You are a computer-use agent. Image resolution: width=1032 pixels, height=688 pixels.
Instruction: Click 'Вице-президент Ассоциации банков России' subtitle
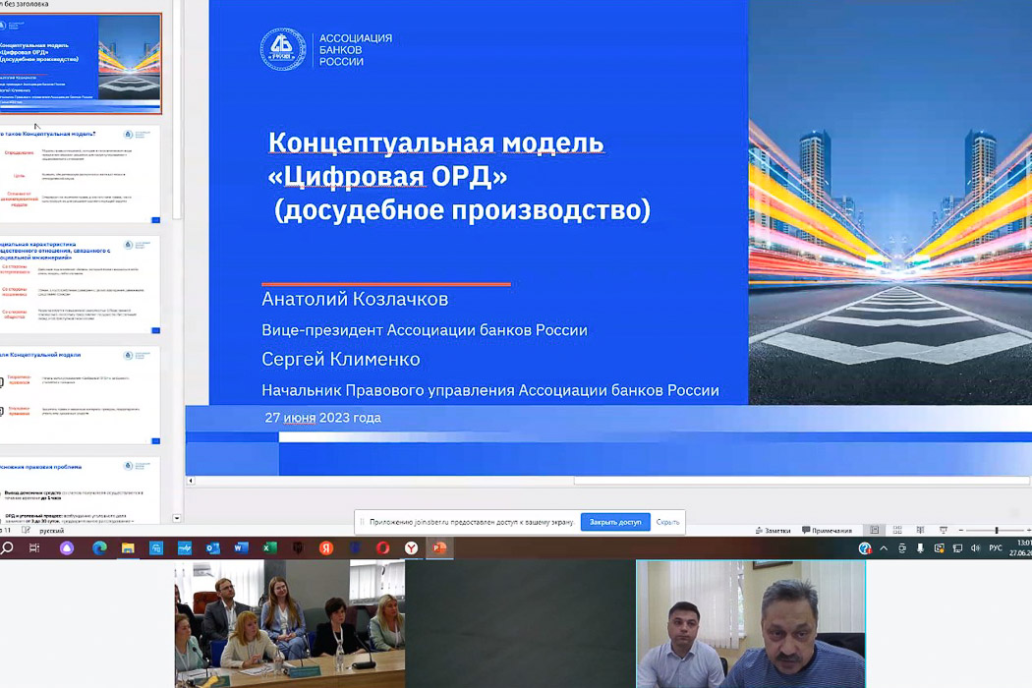[x=425, y=330]
